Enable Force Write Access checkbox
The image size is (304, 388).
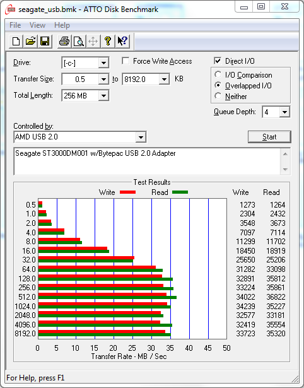(126, 61)
